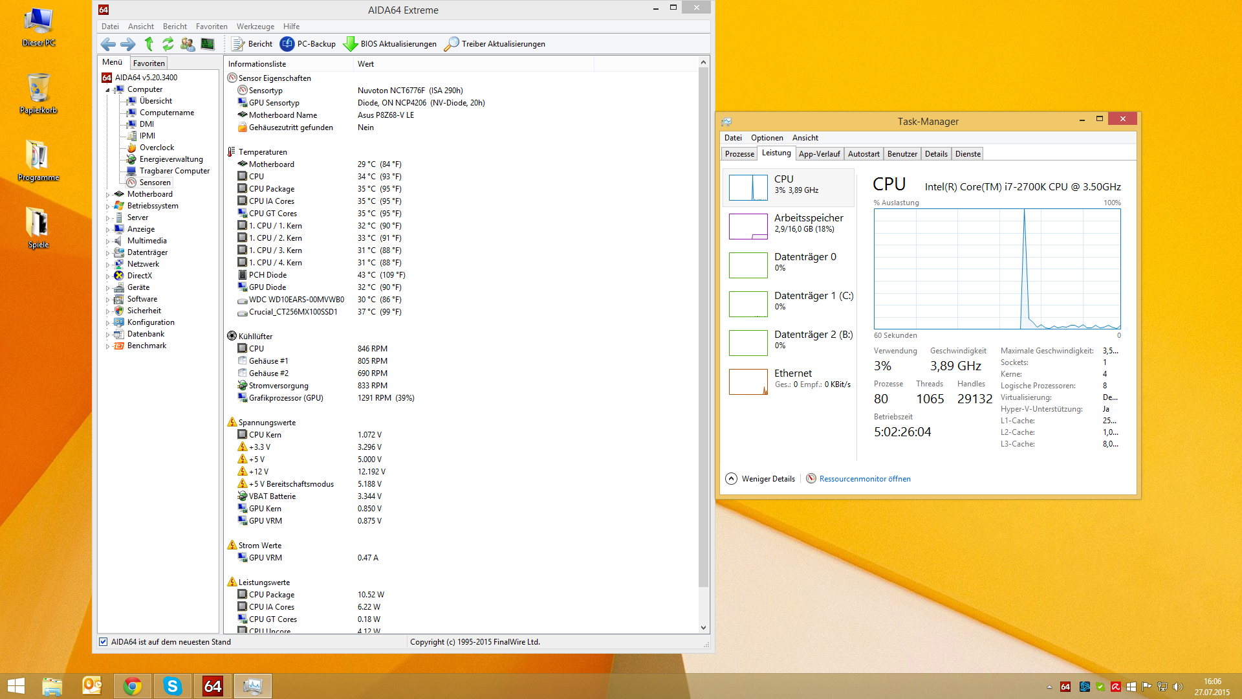The height and width of the screenshot is (699, 1242).
Task: Switch to the Favoriten panel tab
Action: (149, 63)
